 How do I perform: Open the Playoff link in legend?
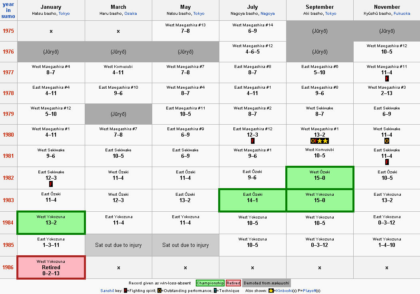[309, 290]
